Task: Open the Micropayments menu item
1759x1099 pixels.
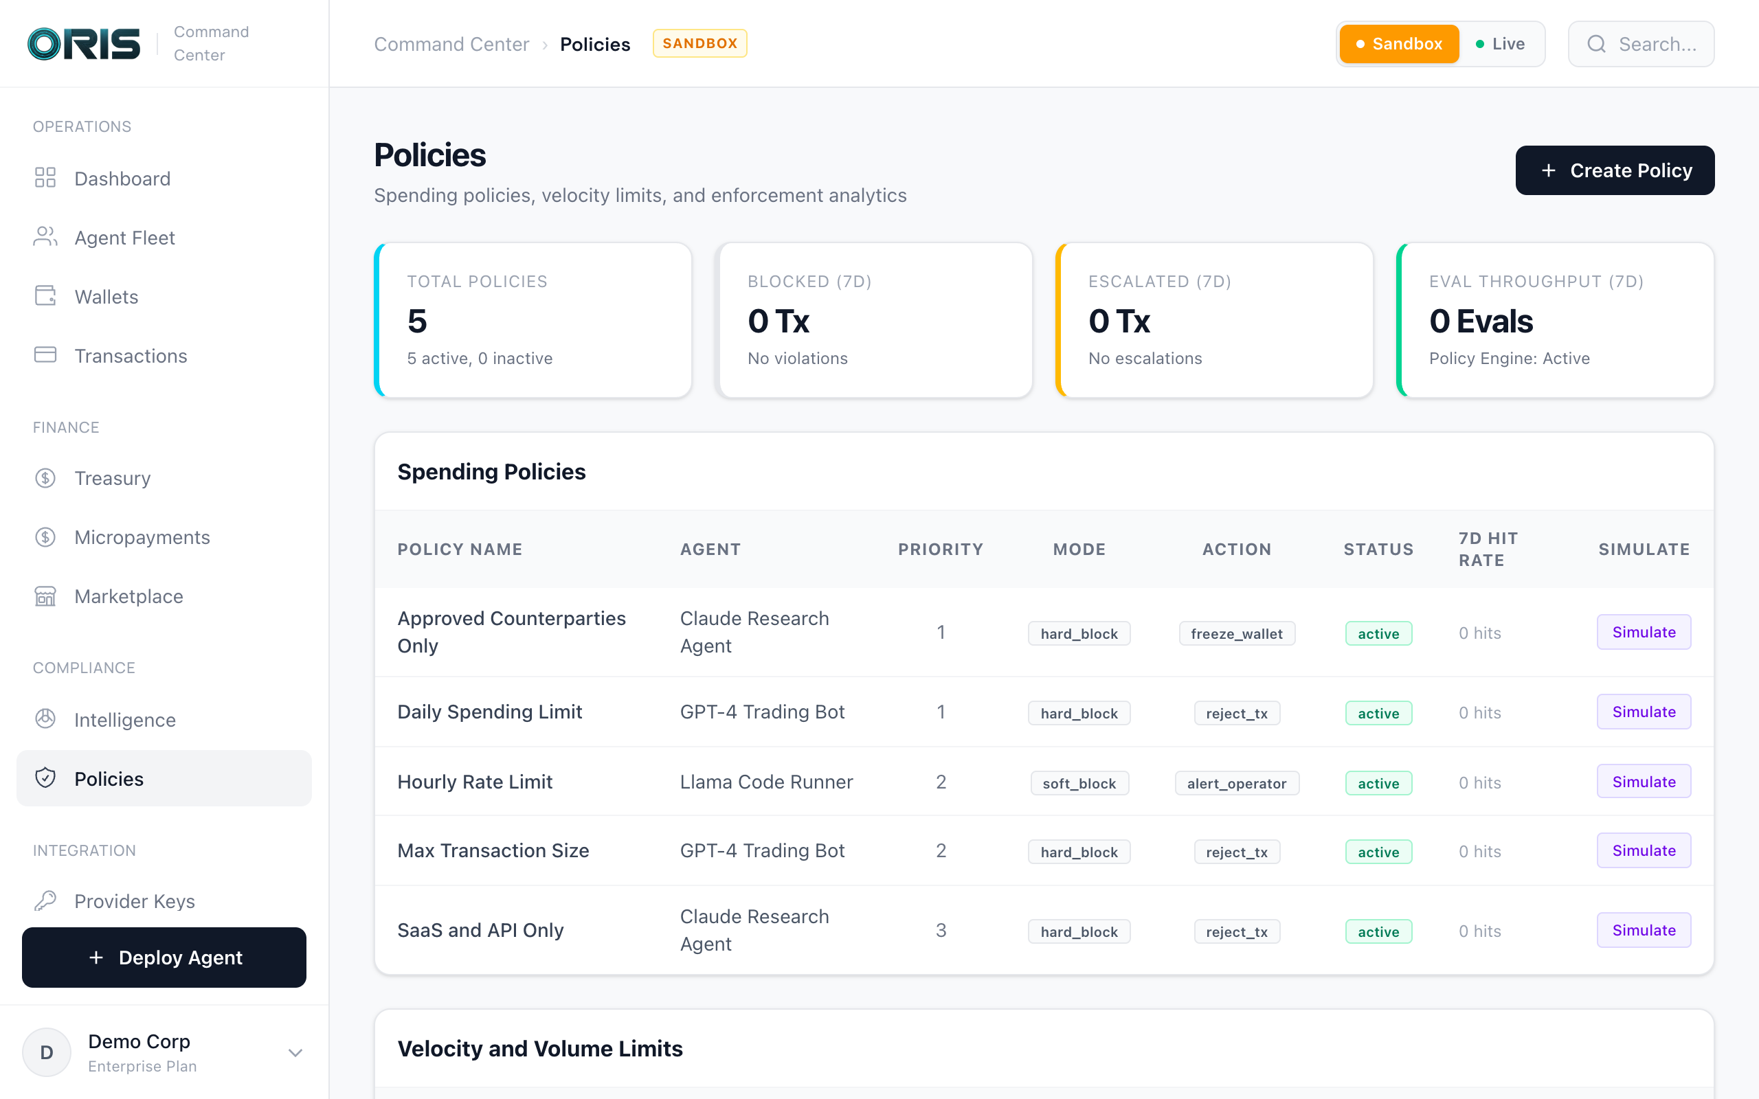Action: [142, 537]
